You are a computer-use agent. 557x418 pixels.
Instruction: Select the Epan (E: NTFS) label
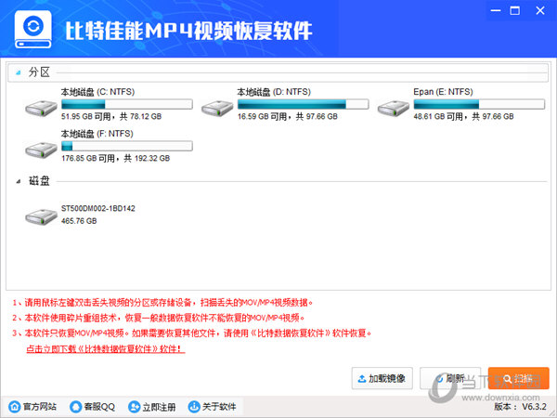click(443, 92)
